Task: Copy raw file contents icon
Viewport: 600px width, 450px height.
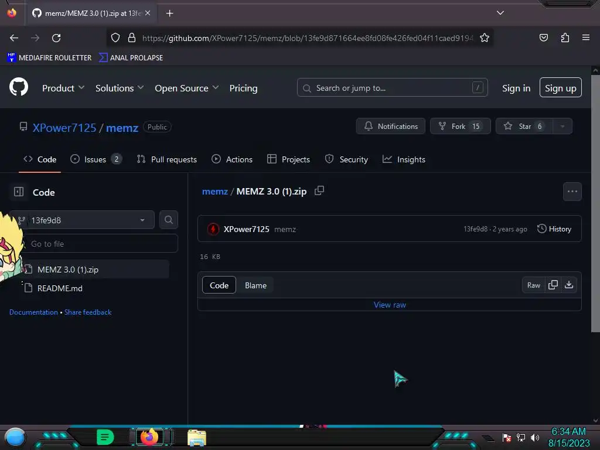Action: [x=553, y=285]
